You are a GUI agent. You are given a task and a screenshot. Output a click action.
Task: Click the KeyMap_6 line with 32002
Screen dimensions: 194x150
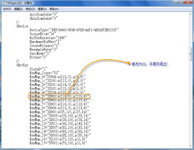(59, 100)
